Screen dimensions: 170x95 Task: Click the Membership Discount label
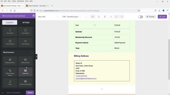point(84,37)
